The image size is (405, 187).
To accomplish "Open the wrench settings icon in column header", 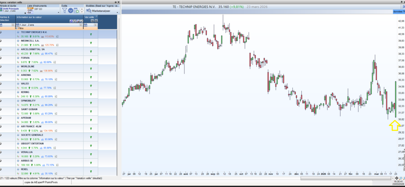I will 81,21.
